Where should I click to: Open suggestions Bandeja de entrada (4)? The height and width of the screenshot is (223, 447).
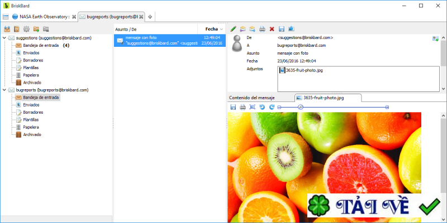(42, 45)
